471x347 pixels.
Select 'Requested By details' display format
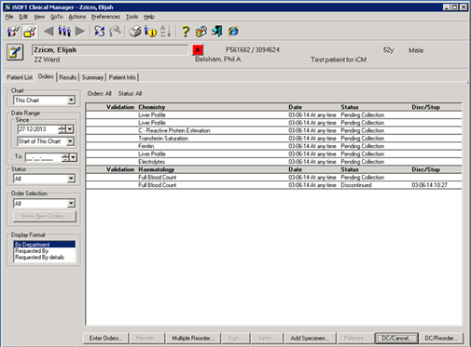click(x=39, y=258)
